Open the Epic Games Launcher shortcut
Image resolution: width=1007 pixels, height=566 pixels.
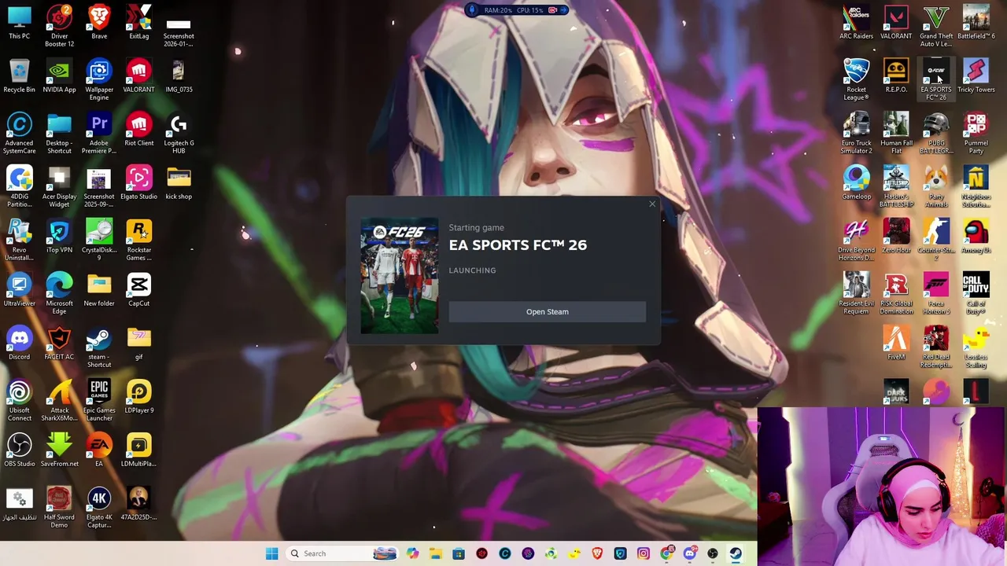point(99,400)
